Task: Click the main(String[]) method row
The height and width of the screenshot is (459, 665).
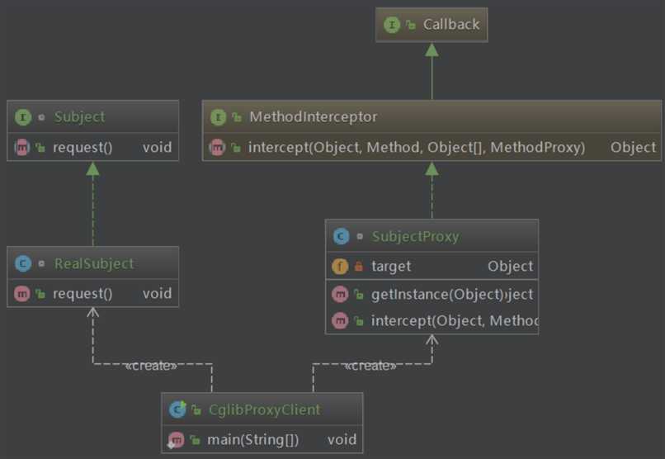Action: click(257, 439)
